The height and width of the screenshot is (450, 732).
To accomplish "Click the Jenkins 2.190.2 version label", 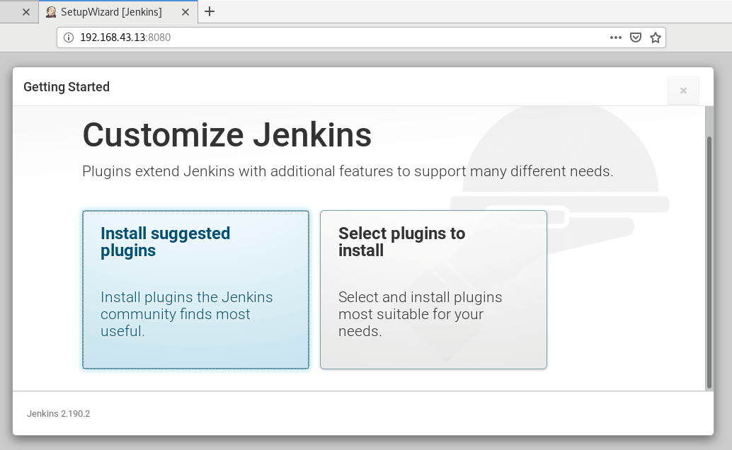I will pyautogui.click(x=58, y=413).
